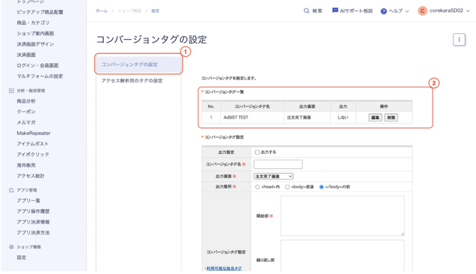Image resolution: width=476 pixels, height=274 pixels.
Task: Focus the 繰り返し部 textarea
Action: point(342,256)
